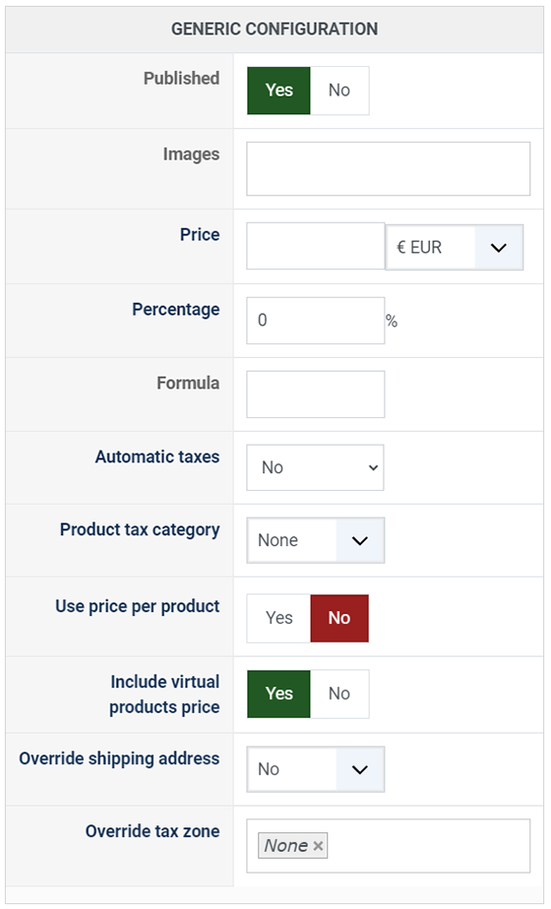Enable Use price per product with Yes
The width and height of the screenshot is (551, 909).
(279, 618)
